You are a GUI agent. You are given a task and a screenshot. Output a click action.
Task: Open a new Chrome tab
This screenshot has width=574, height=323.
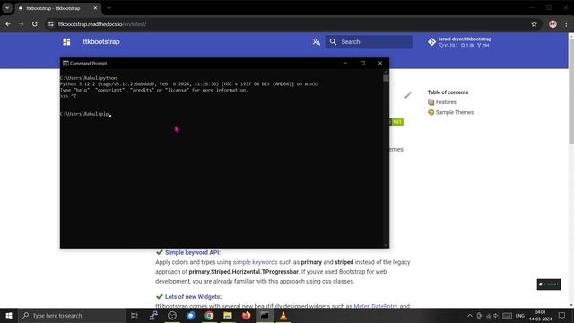pyautogui.click(x=109, y=8)
